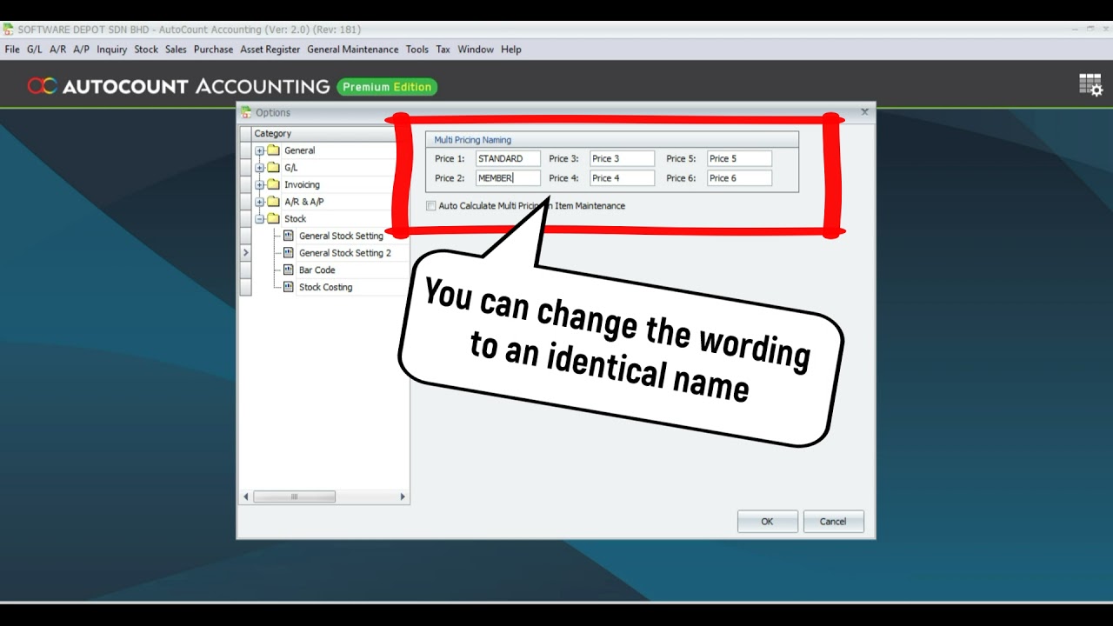Image resolution: width=1113 pixels, height=626 pixels.
Task: Open the Stock Costing settings page
Action: (325, 287)
